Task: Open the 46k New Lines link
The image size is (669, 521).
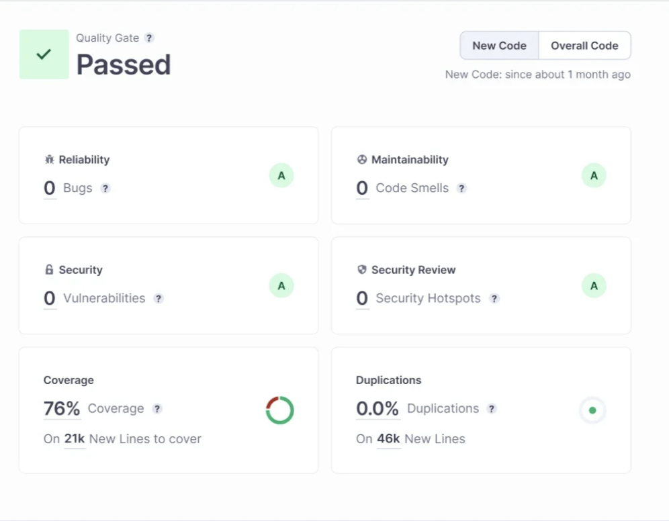Action: tap(388, 438)
